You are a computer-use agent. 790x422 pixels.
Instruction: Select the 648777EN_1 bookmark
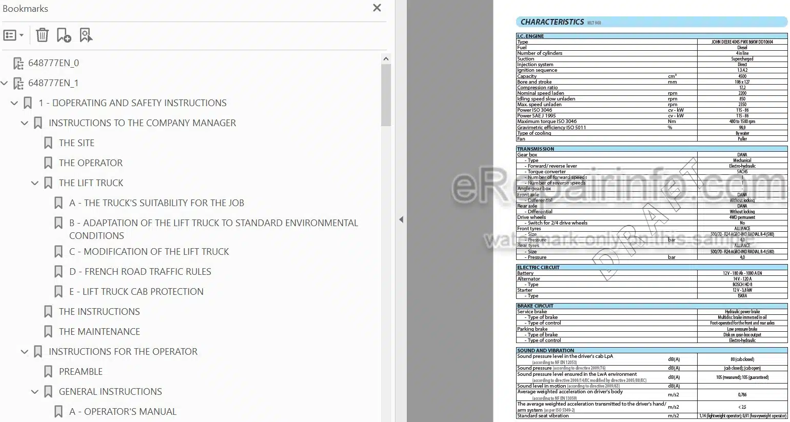tap(53, 83)
